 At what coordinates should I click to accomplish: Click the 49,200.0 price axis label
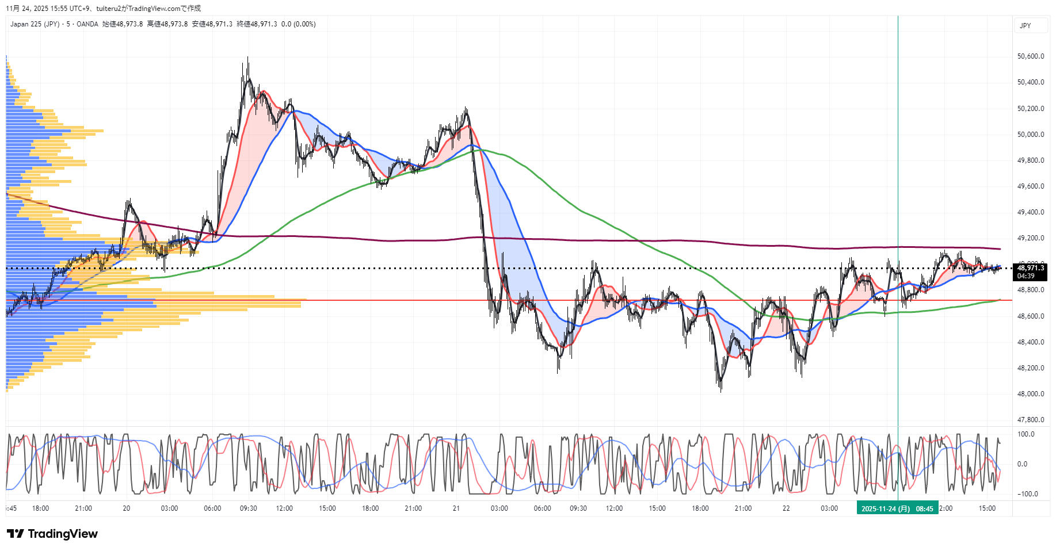point(1030,238)
